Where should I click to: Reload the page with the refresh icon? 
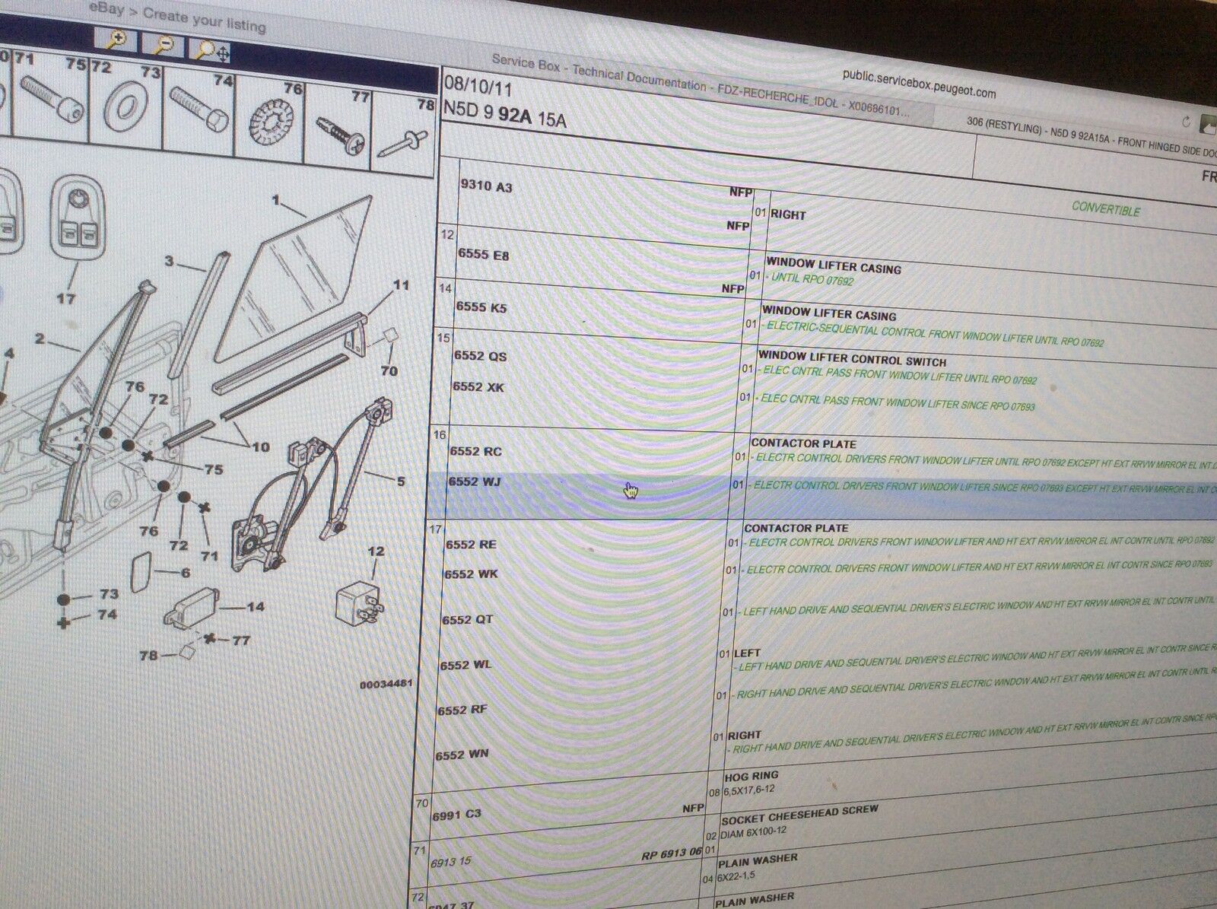pos(1187,122)
